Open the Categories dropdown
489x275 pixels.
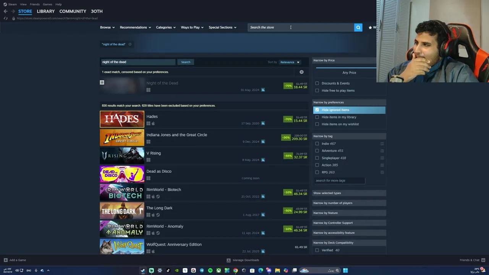point(166,27)
